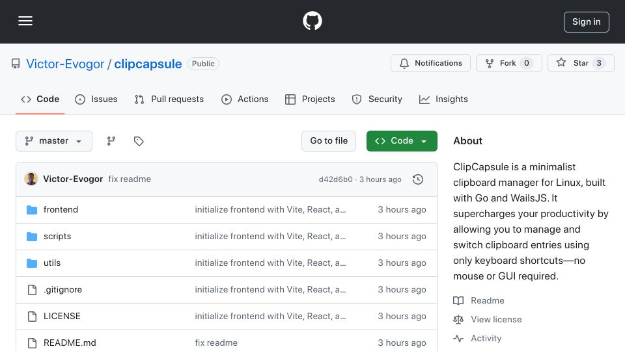Click '3 hours ago' in the README.md row

tap(402, 343)
